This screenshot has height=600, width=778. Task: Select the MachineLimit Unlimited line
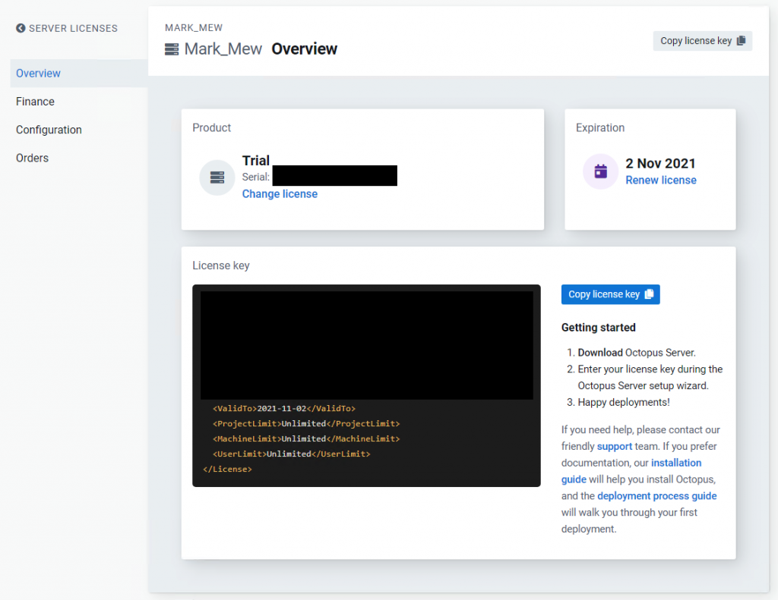point(306,439)
